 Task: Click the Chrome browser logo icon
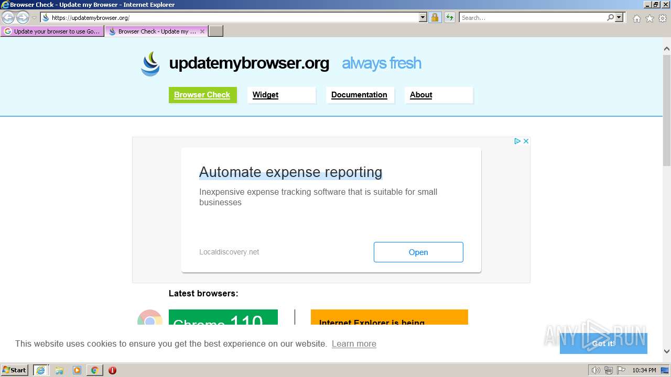coord(150,317)
